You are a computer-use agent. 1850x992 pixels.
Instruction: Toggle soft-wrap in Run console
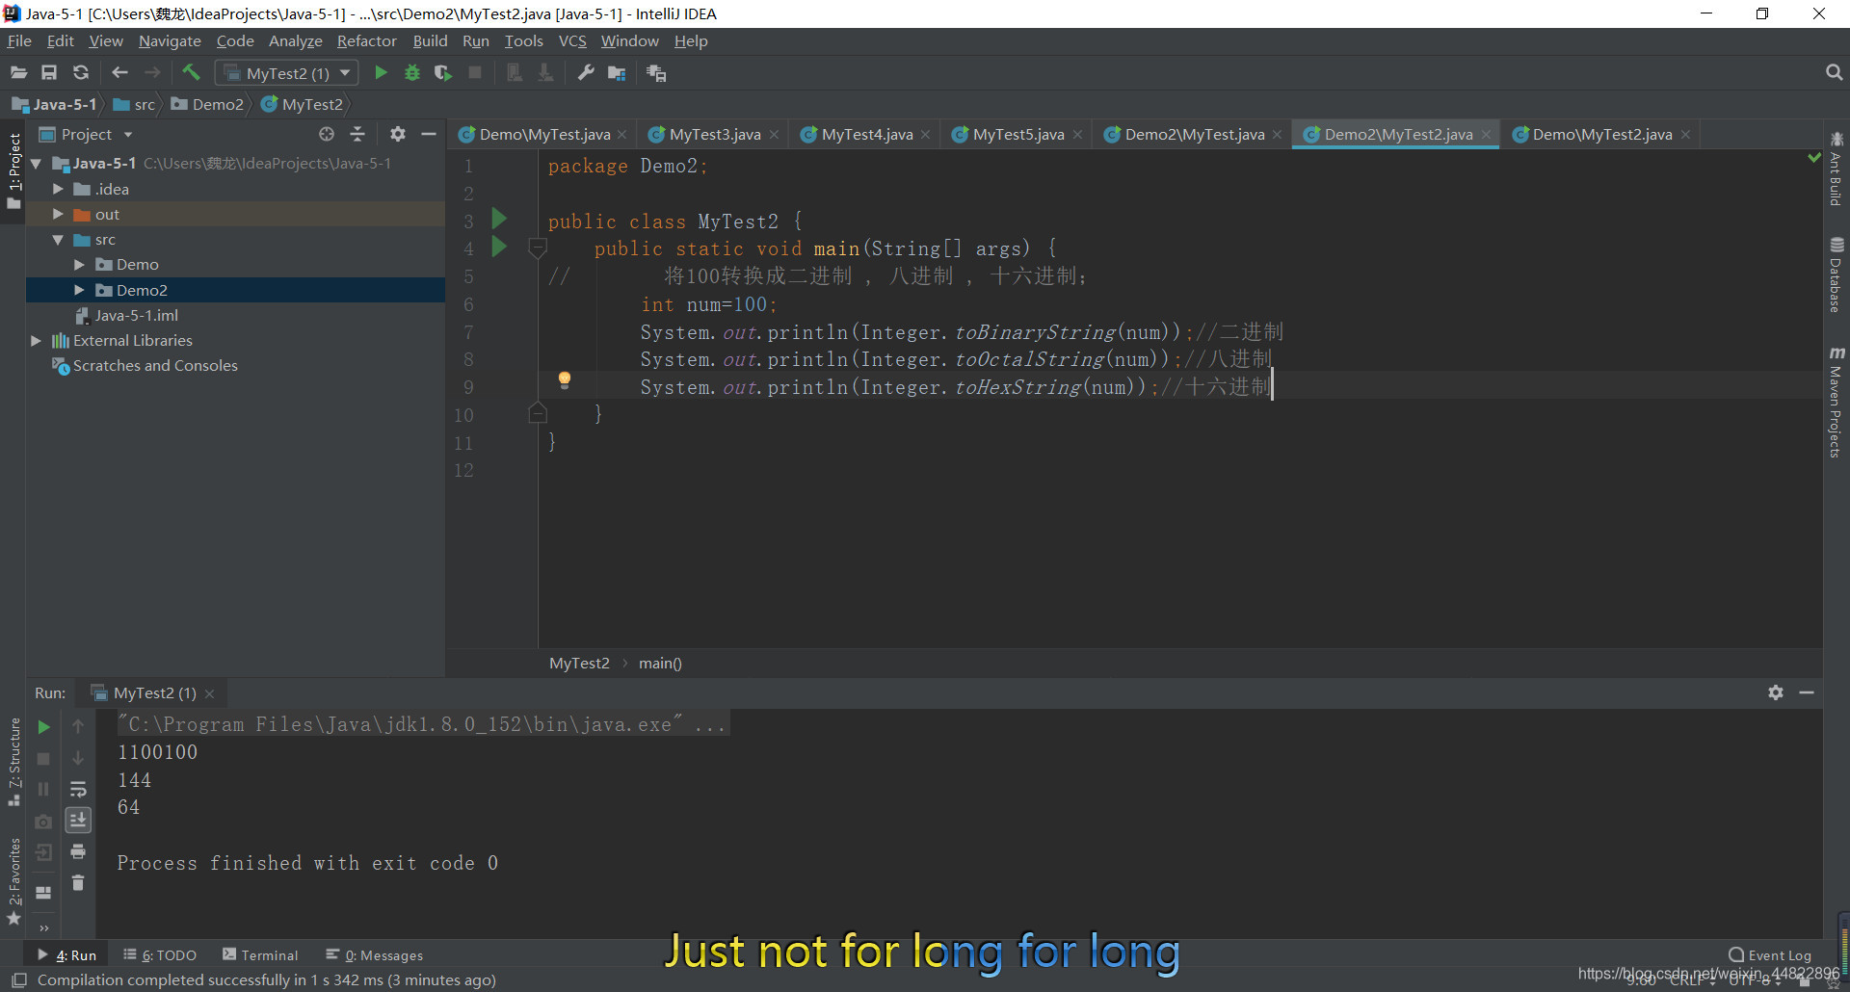[78, 790]
